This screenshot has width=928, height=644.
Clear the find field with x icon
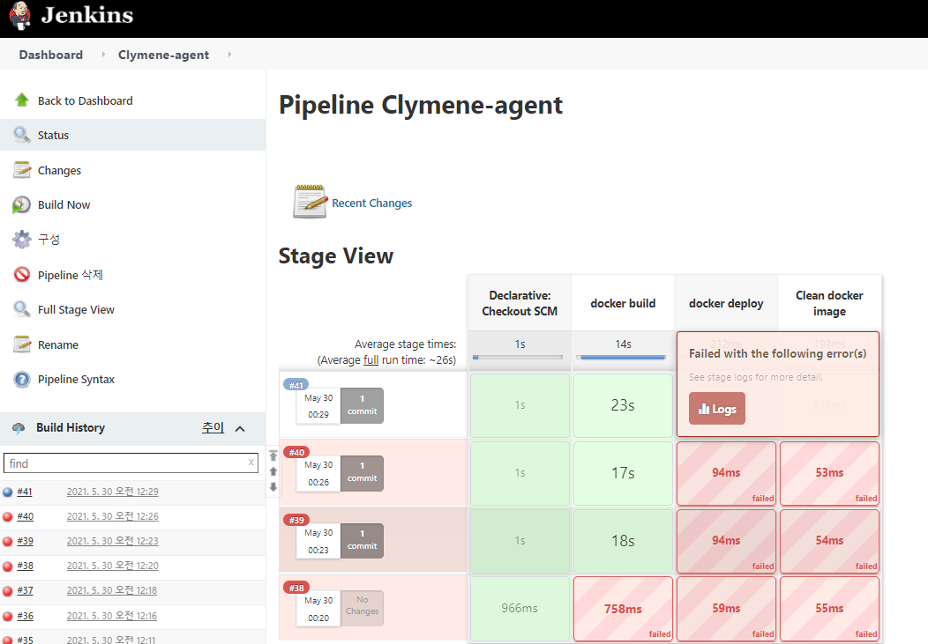pos(251,462)
